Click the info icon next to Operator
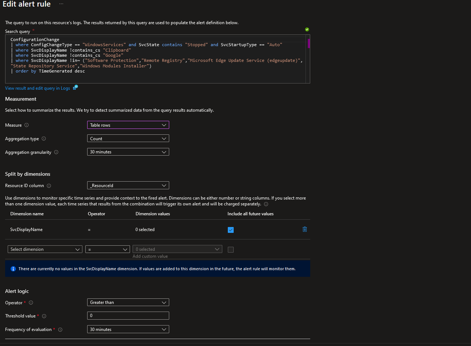471x346 pixels. pos(31,303)
